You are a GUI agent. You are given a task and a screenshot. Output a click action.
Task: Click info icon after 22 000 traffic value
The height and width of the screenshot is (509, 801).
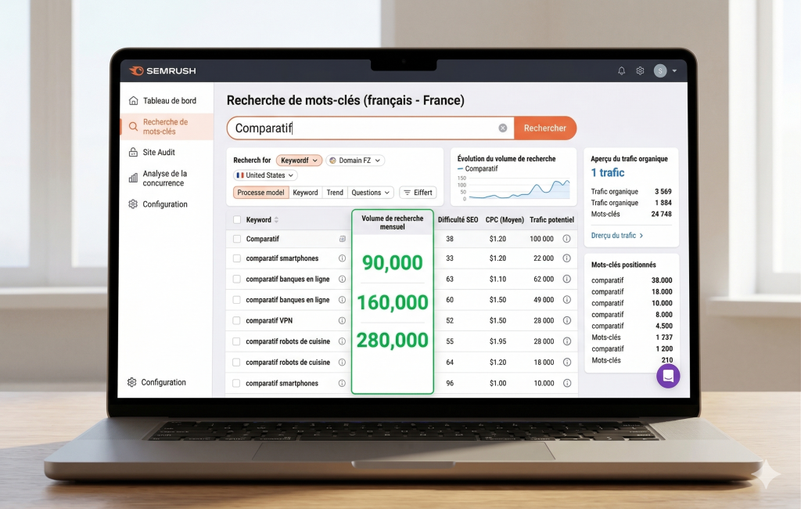point(566,258)
